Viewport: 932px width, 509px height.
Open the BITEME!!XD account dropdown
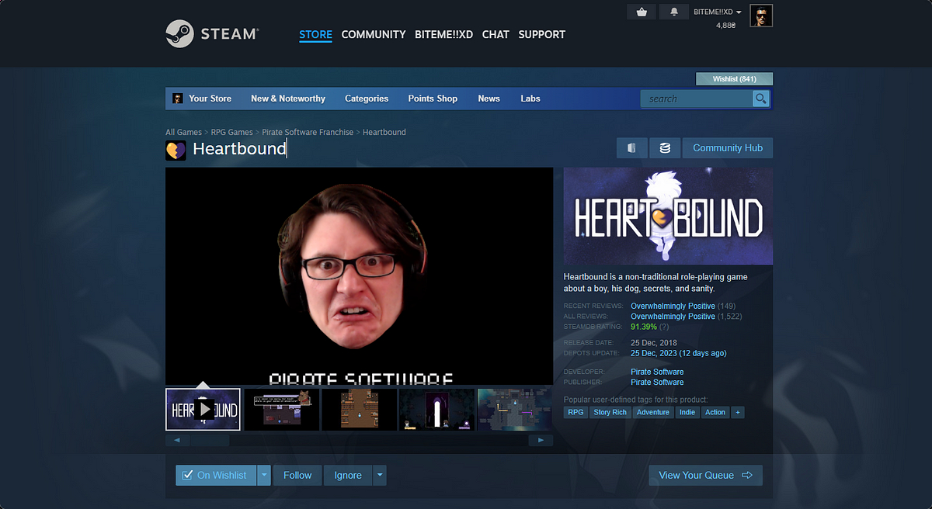(718, 12)
